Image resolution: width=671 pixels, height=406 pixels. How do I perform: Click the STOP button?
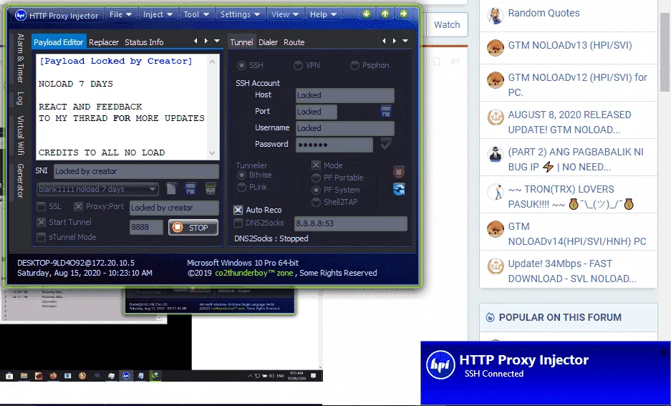(193, 228)
